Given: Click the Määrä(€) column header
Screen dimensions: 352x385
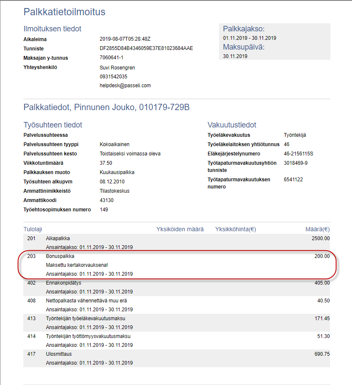Looking at the screenshot, I should 317,229.
